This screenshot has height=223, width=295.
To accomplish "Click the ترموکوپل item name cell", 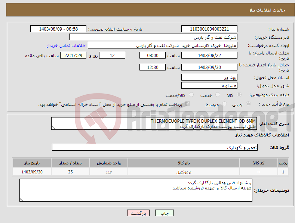I will [x=184, y=172].
